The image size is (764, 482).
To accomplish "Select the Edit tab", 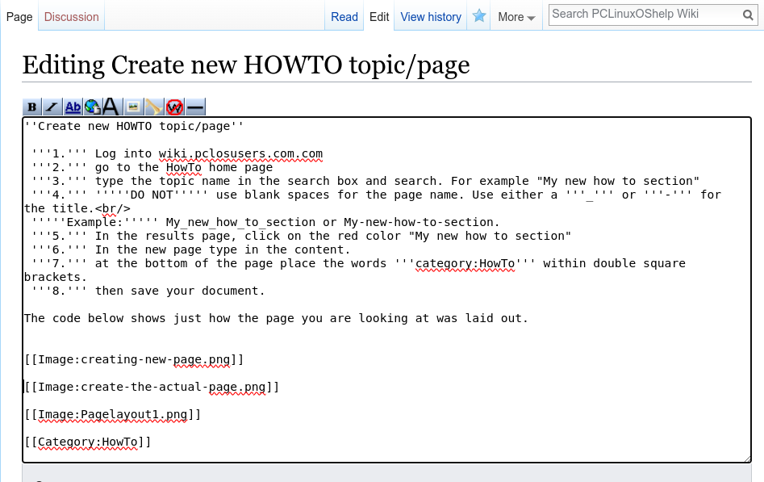I will point(379,17).
